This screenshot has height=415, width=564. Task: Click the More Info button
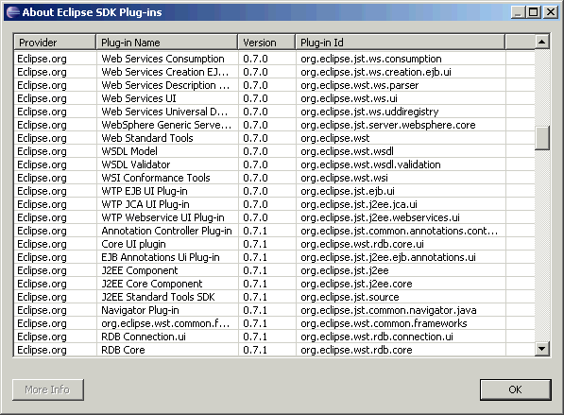tap(48, 389)
